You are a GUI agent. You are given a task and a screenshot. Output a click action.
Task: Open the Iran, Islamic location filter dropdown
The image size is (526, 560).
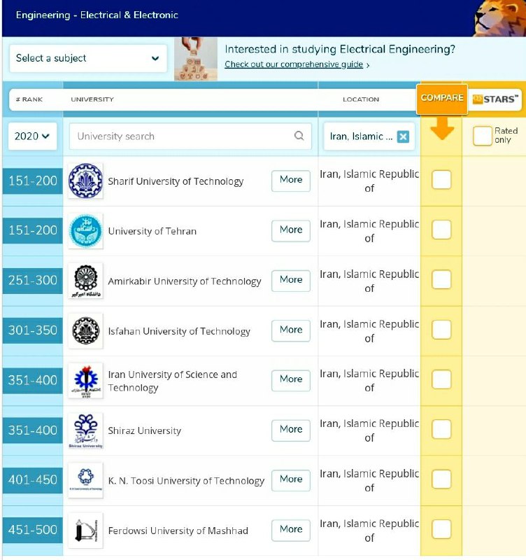369,136
